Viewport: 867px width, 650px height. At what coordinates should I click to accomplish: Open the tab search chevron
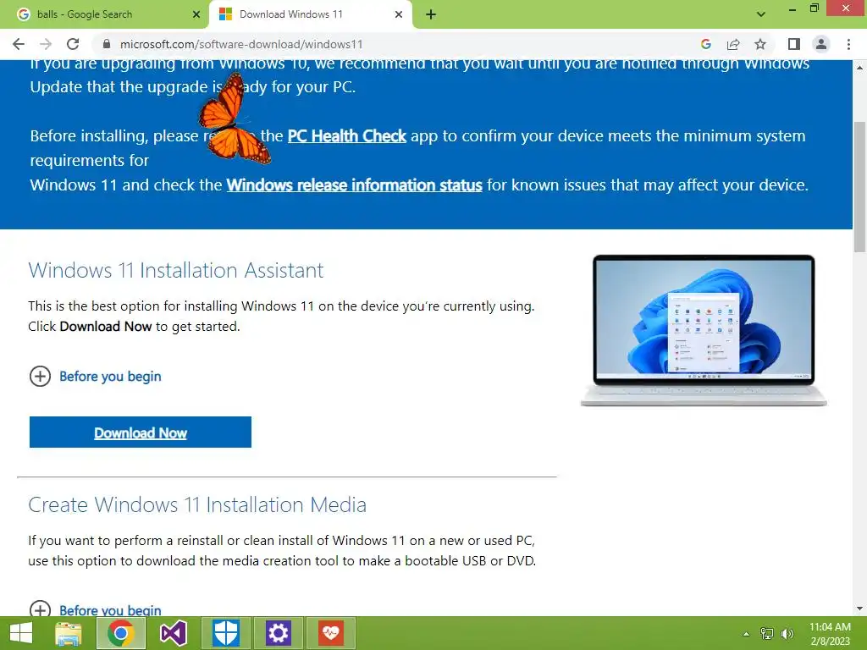(761, 14)
